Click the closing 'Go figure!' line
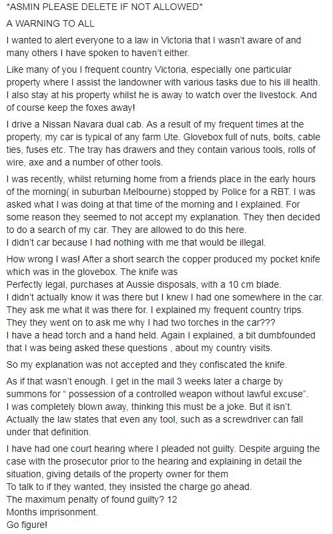The image size is (333, 534). point(27,525)
